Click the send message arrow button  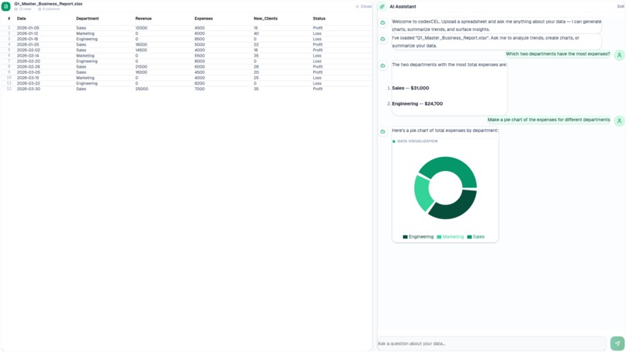click(617, 343)
